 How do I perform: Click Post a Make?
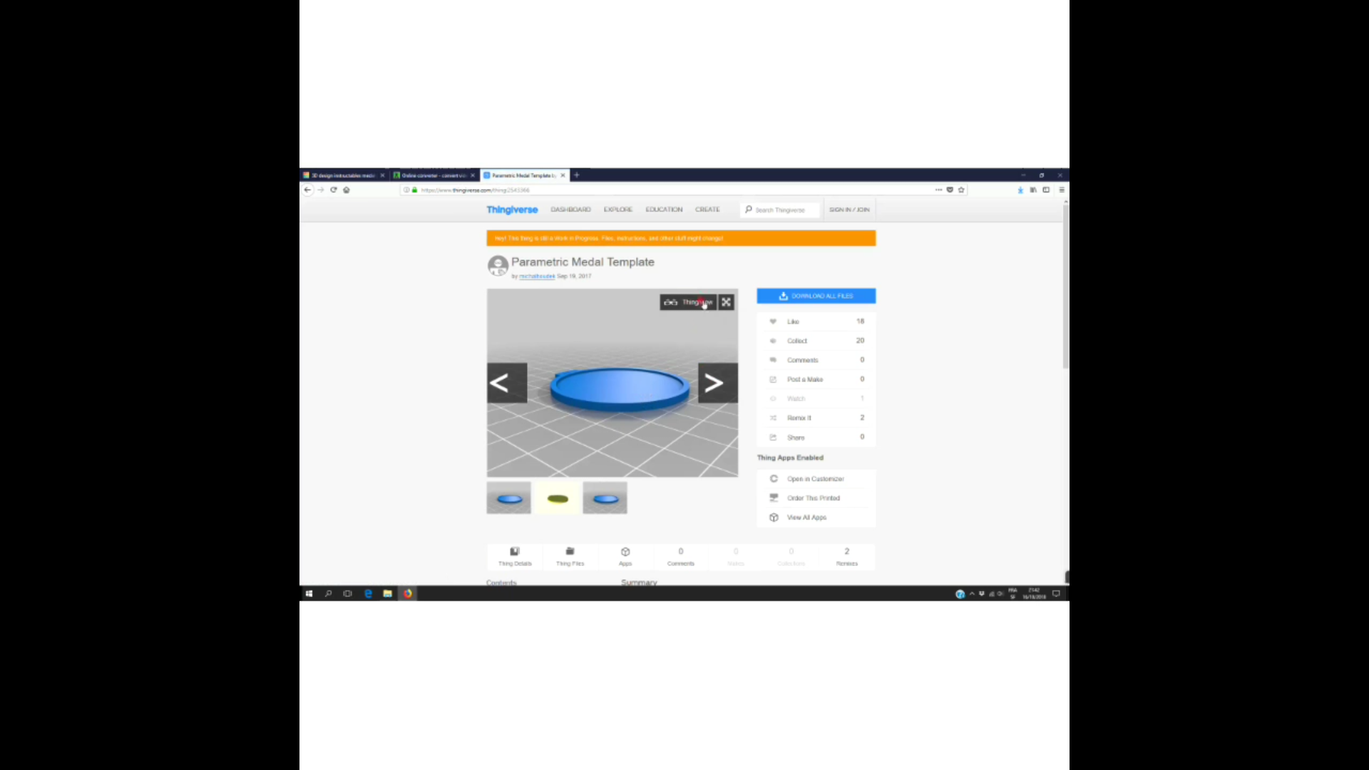pos(816,379)
